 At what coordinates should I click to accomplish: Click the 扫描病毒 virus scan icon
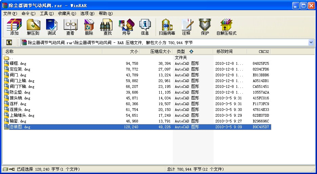[x=167, y=27]
